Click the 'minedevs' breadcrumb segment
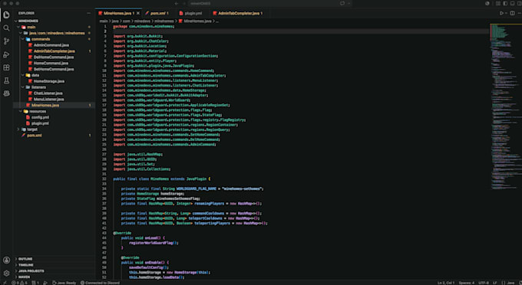The image size is (522, 285). click(142, 21)
